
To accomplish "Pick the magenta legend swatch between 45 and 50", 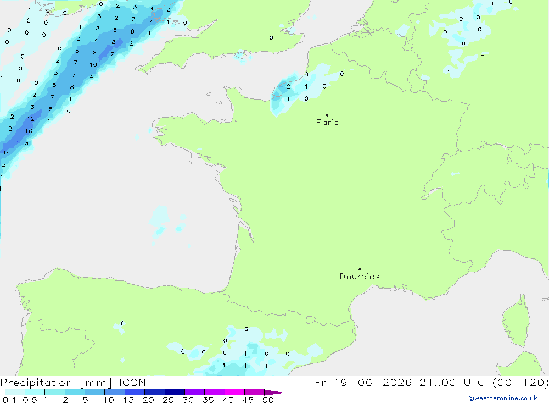I will pyautogui.click(x=254, y=392).
